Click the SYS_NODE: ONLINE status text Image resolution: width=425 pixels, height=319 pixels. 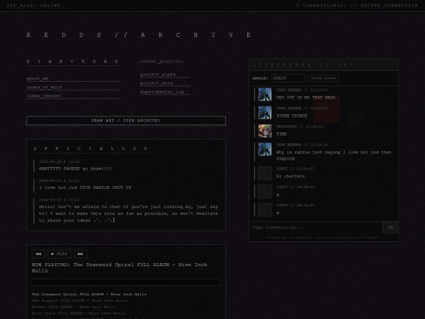[x=34, y=6]
